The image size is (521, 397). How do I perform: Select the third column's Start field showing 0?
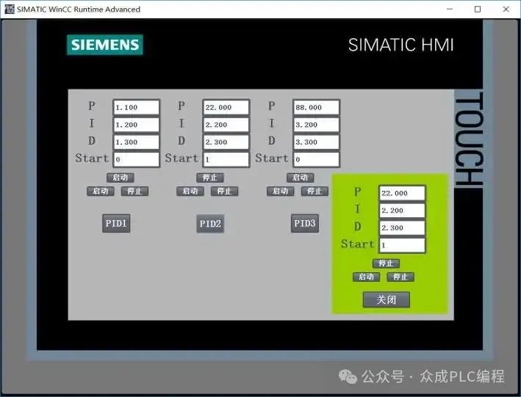[316, 159]
